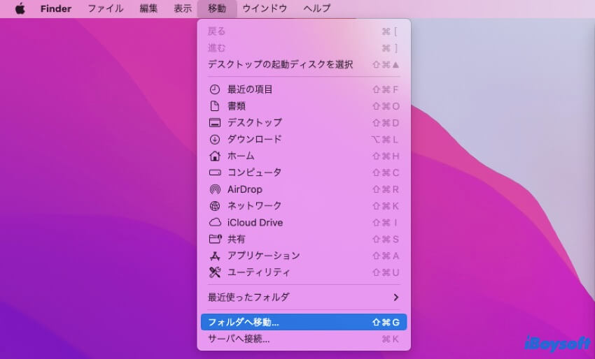
Task: Click the shared folder icon beside 共有
Action: pos(215,239)
